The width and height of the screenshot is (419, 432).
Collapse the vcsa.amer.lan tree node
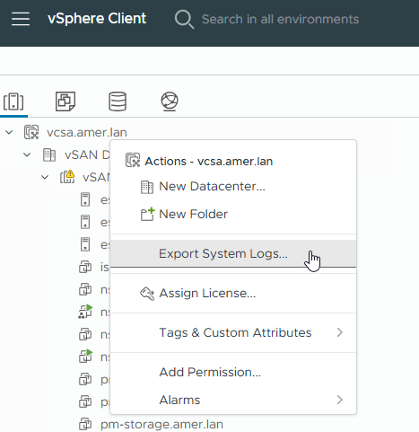tap(9, 132)
